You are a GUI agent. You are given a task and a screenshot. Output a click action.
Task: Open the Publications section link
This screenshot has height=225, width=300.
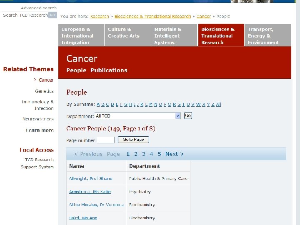[x=109, y=70]
